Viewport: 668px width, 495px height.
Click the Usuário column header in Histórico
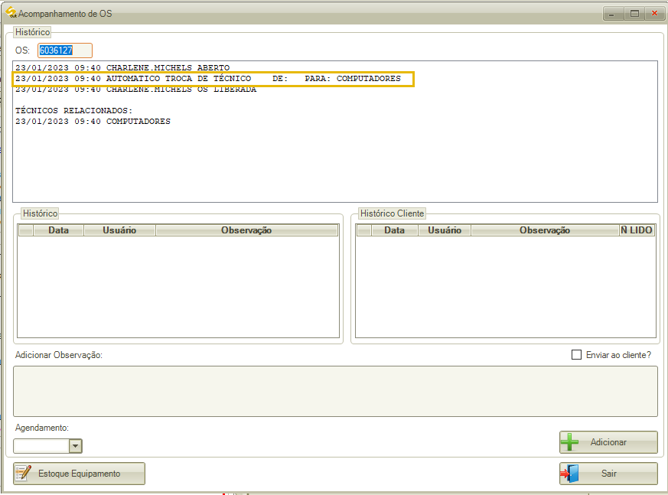119,230
